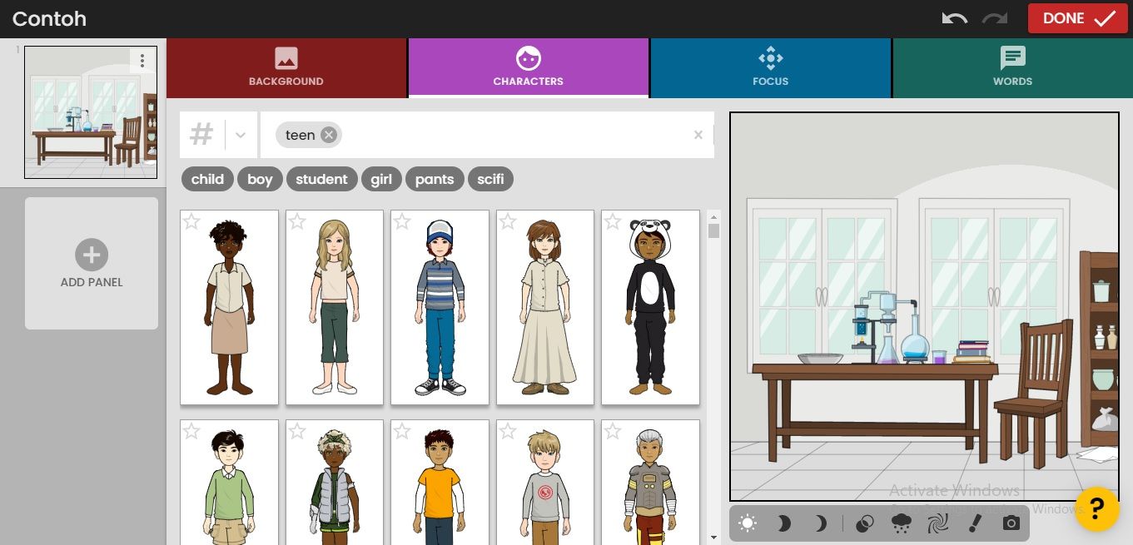Screen dimensions: 1133x545
Task: Click the undo arrow icon
Action: tap(955, 18)
